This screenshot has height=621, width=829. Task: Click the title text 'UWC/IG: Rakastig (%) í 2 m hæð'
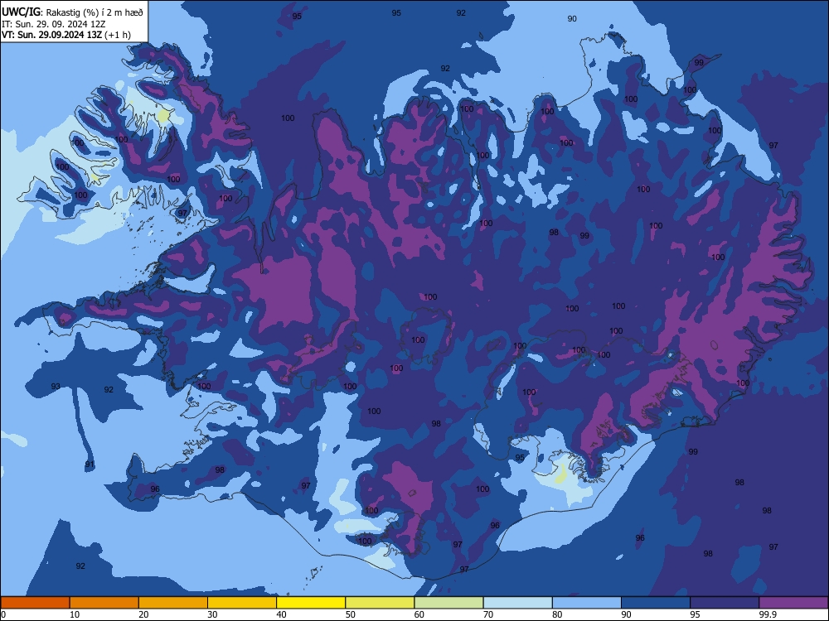[72, 12]
